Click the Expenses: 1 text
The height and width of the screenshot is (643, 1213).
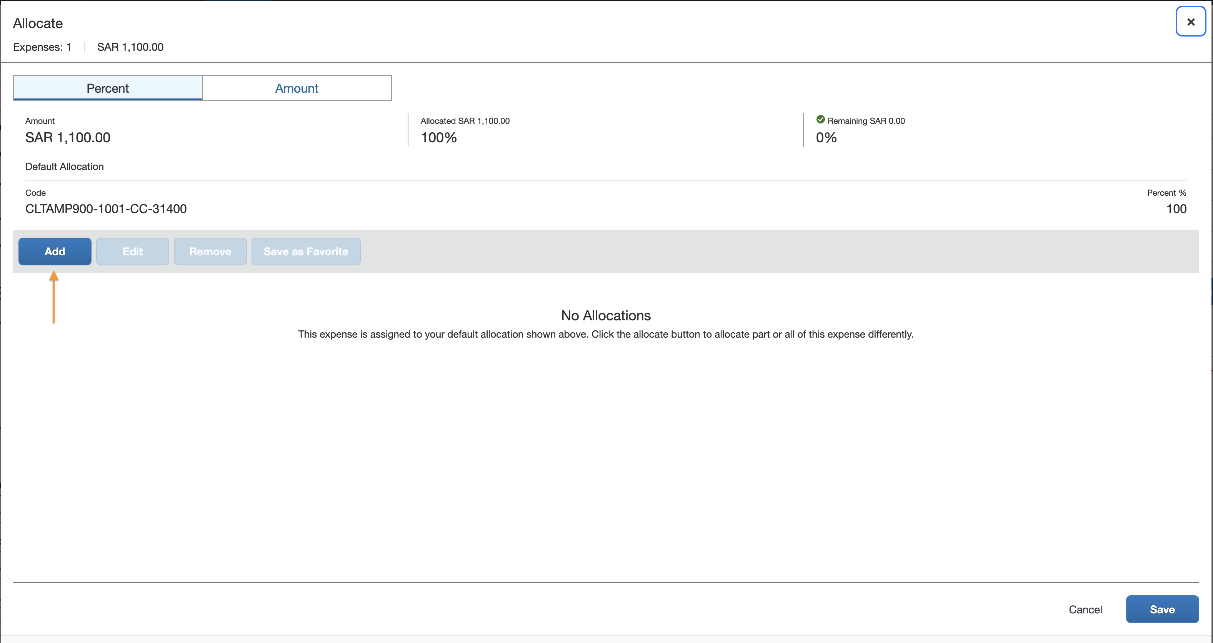(42, 47)
